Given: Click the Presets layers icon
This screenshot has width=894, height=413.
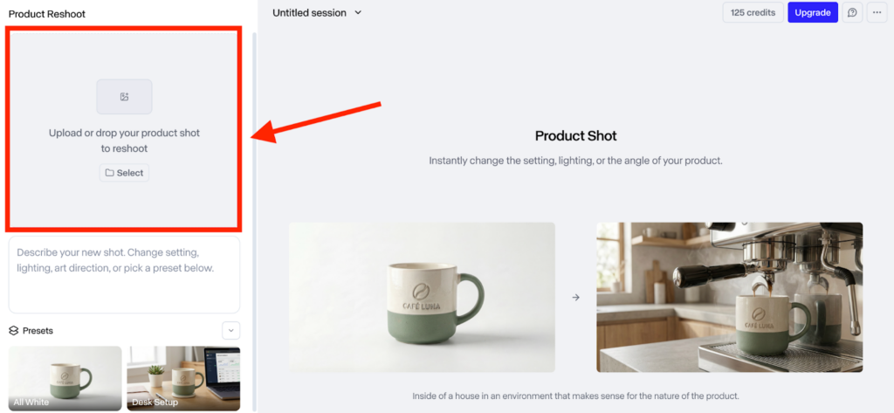Looking at the screenshot, I should click(14, 331).
